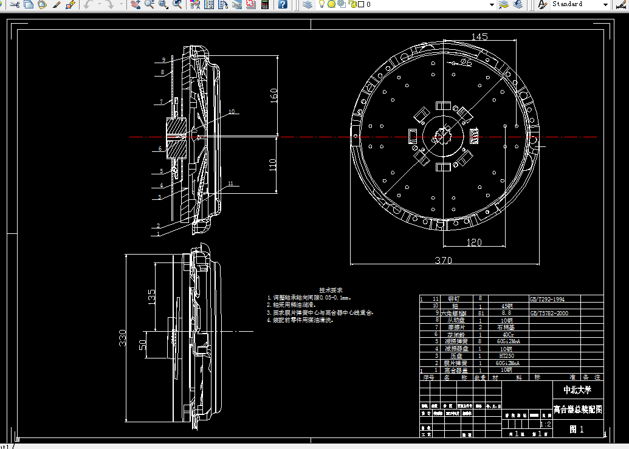629x449 pixels.
Task: Toggle layer 0 on/off lightbulb
Action: pyautogui.click(x=321, y=4)
